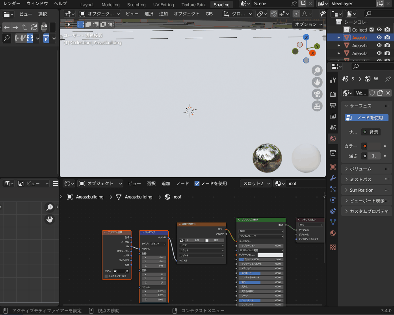Click the camera view gizmo icon

pos(317,94)
